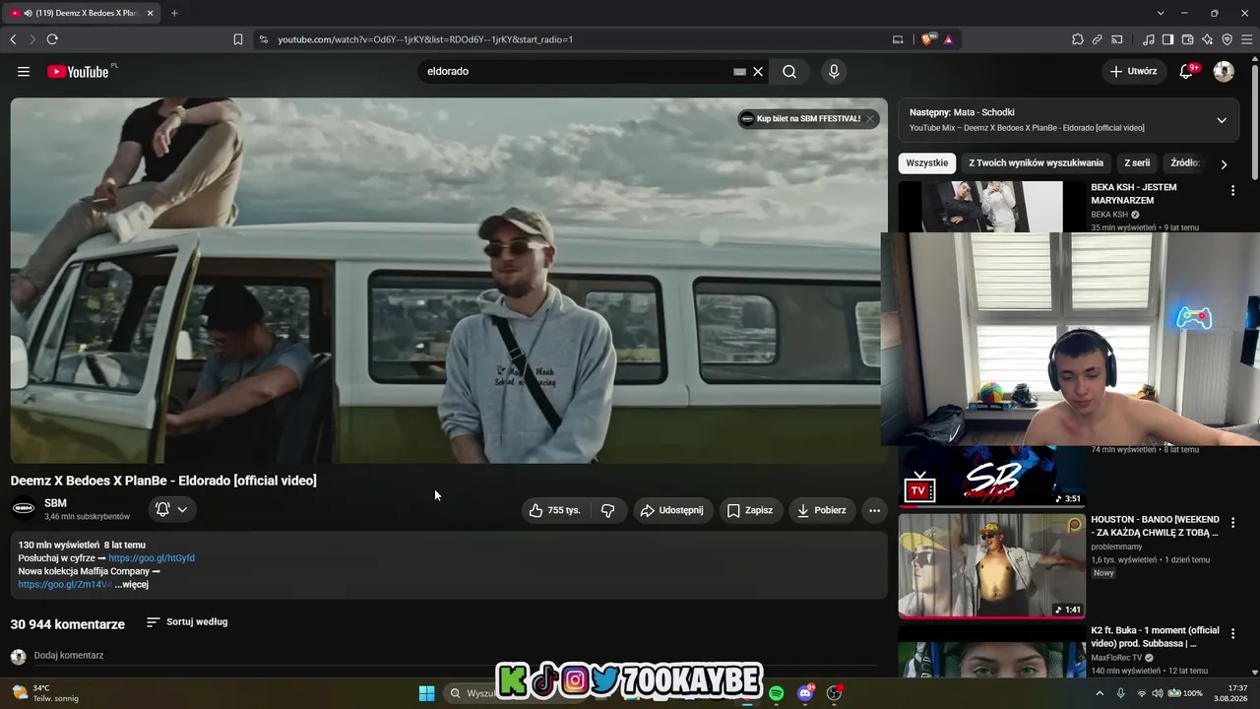Open the Windows Start menu
The image size is (1260, 709).
point(427,693)
